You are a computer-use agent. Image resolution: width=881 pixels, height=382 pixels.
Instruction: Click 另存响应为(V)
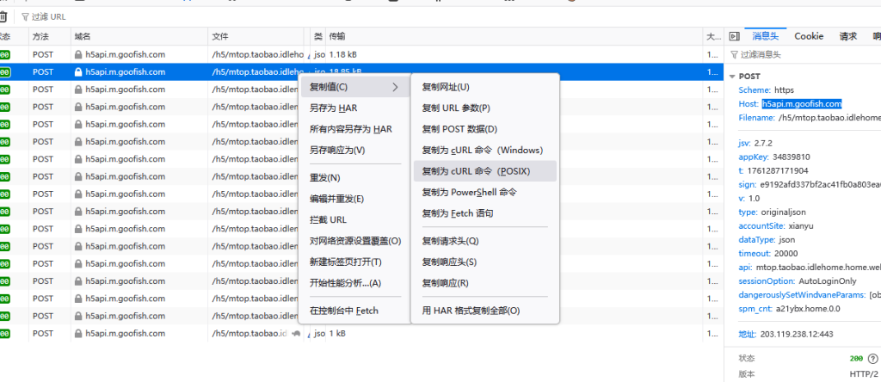point(355,150)
